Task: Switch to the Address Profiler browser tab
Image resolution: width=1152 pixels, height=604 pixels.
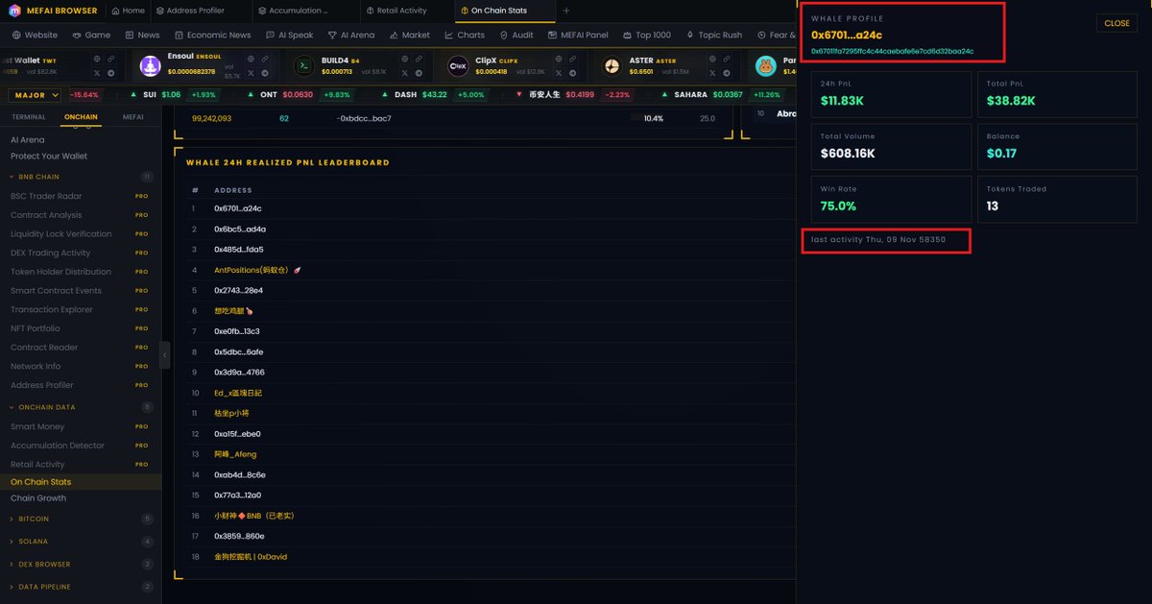Action: click(x=203, y=11)
